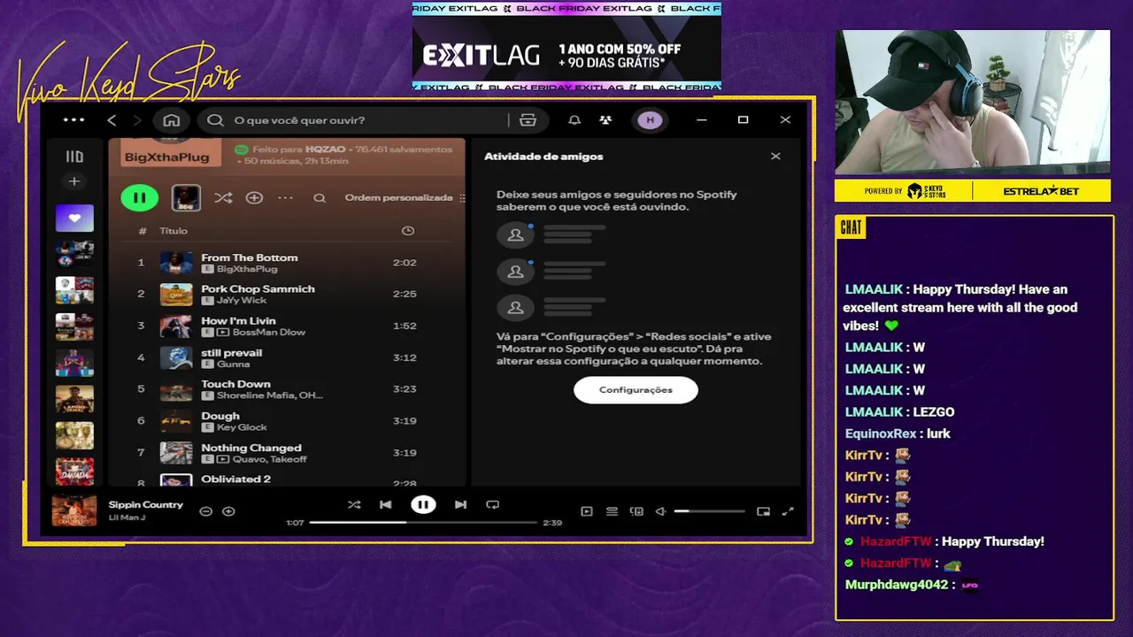Adjust the volume slider
This screenshot has width=1133, height=637.
pyautogui.click(x=709, y=511)
